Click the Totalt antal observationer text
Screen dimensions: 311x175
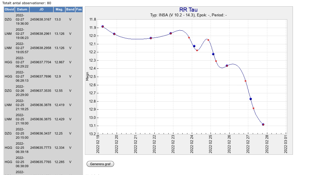(x=27, y=3)
